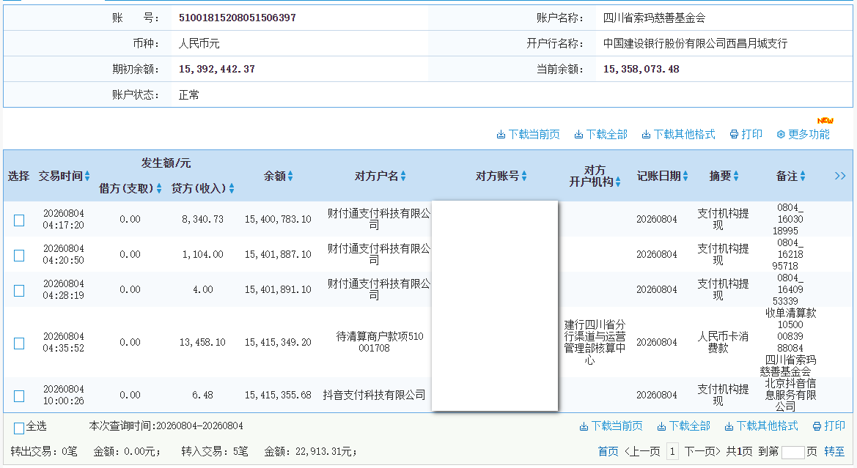Image resolution: width=857 pixels, height=468 pixels.
Task: Click the remark 北京抖音信息服务有限公司
Action: [x=790, y=395]
